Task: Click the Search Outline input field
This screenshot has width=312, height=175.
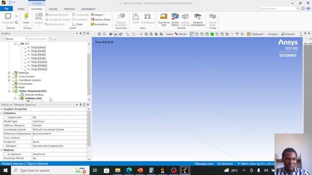Action: [38, 39]
